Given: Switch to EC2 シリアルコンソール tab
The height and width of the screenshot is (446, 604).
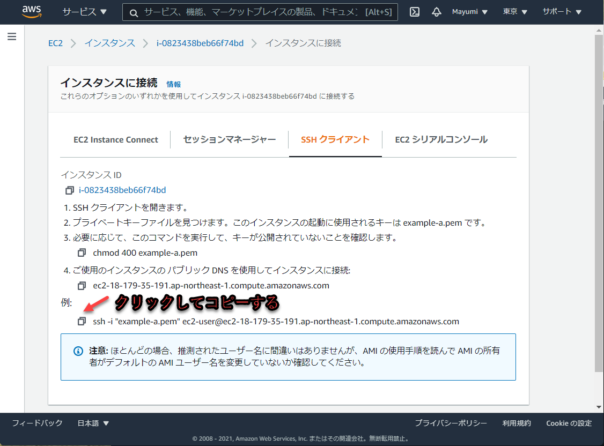Looking at the screenshot, I should (441, 140).
